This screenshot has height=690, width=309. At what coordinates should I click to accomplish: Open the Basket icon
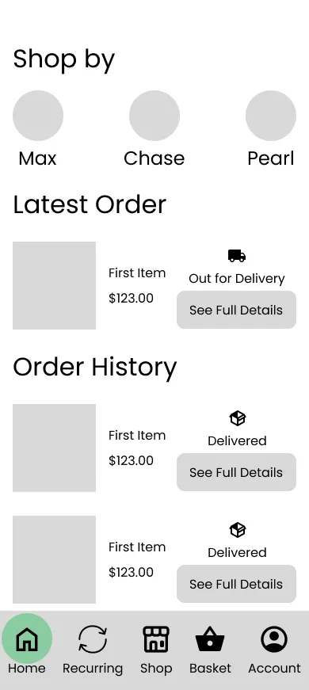point(210,639)
